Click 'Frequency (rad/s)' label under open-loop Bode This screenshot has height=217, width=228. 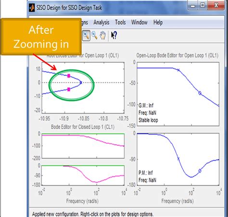[177, 201]
